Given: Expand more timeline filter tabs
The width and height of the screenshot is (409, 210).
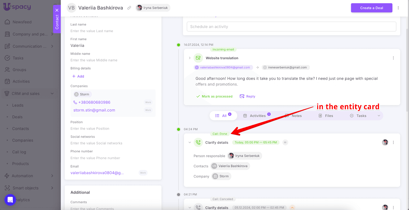Looking at the screenshot, I should coord(379,116).
